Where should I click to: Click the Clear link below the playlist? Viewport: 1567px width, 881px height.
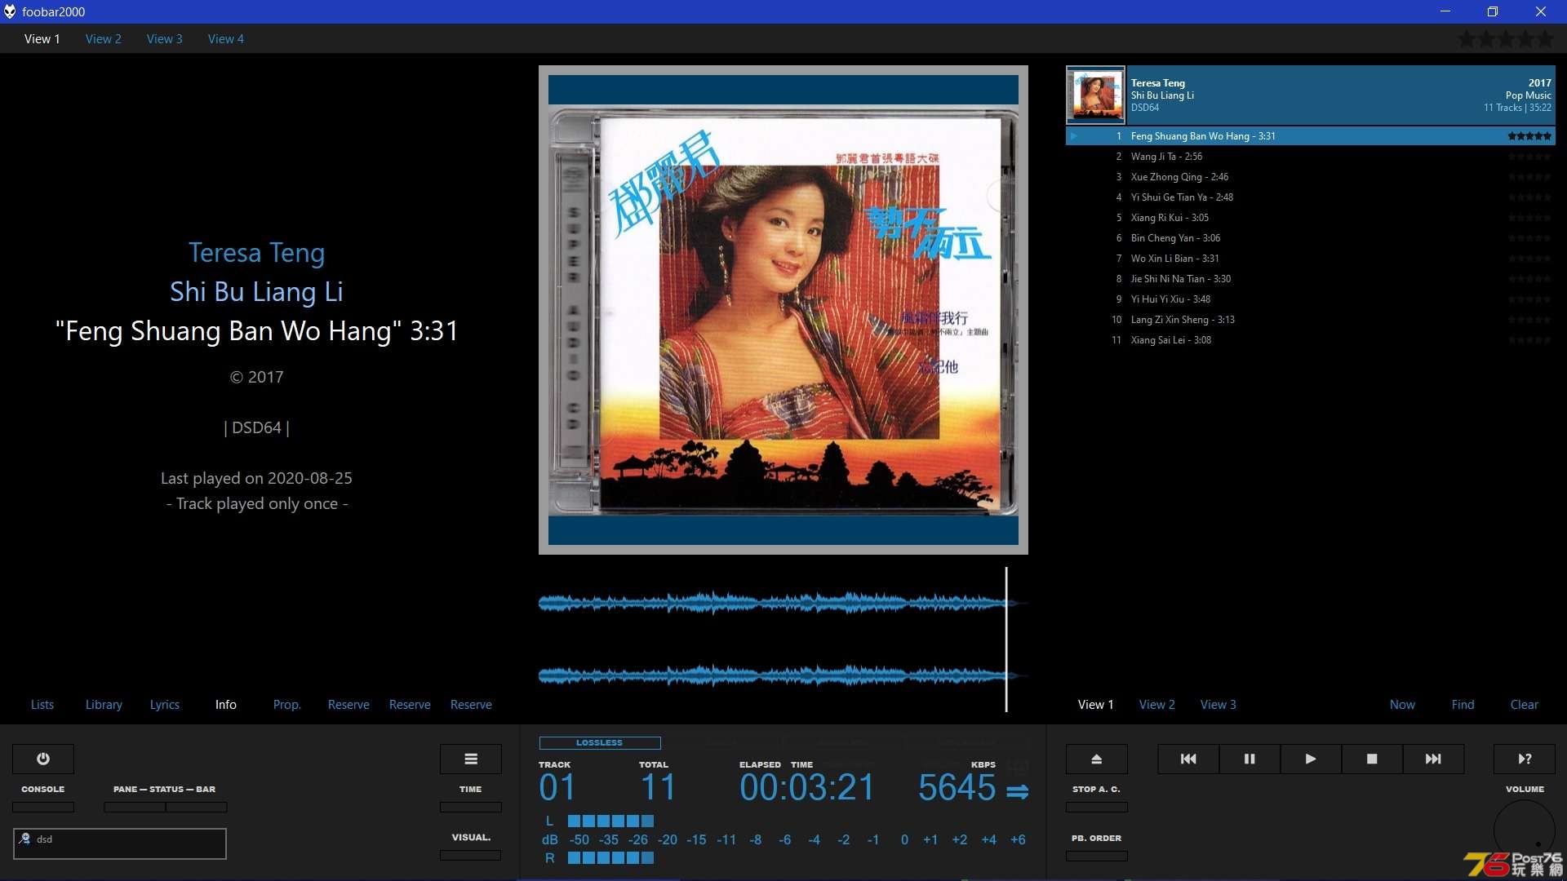point(1525,704)
